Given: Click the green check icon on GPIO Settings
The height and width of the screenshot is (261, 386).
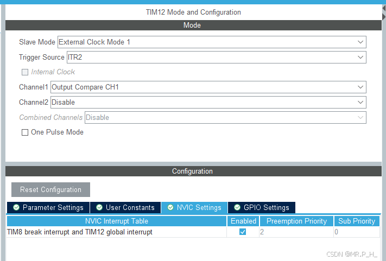Looking at the screenshot, I should point(237,207).
